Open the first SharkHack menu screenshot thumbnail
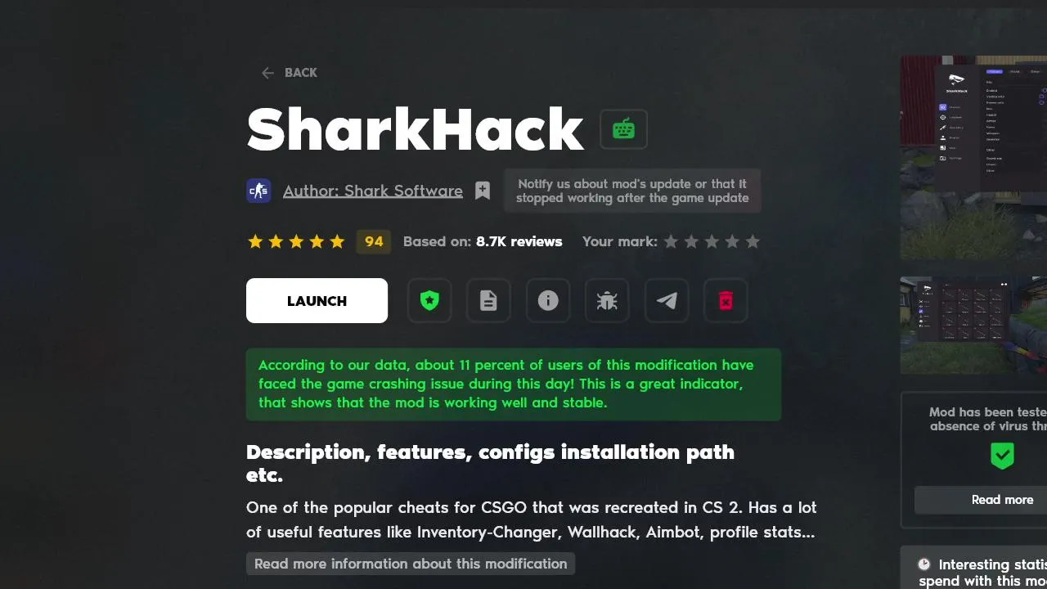 click(973, 157)
